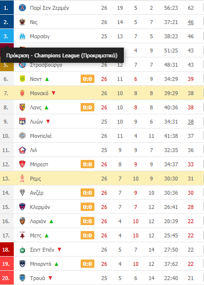Click the Bordeaux team crest

(22, 264)
